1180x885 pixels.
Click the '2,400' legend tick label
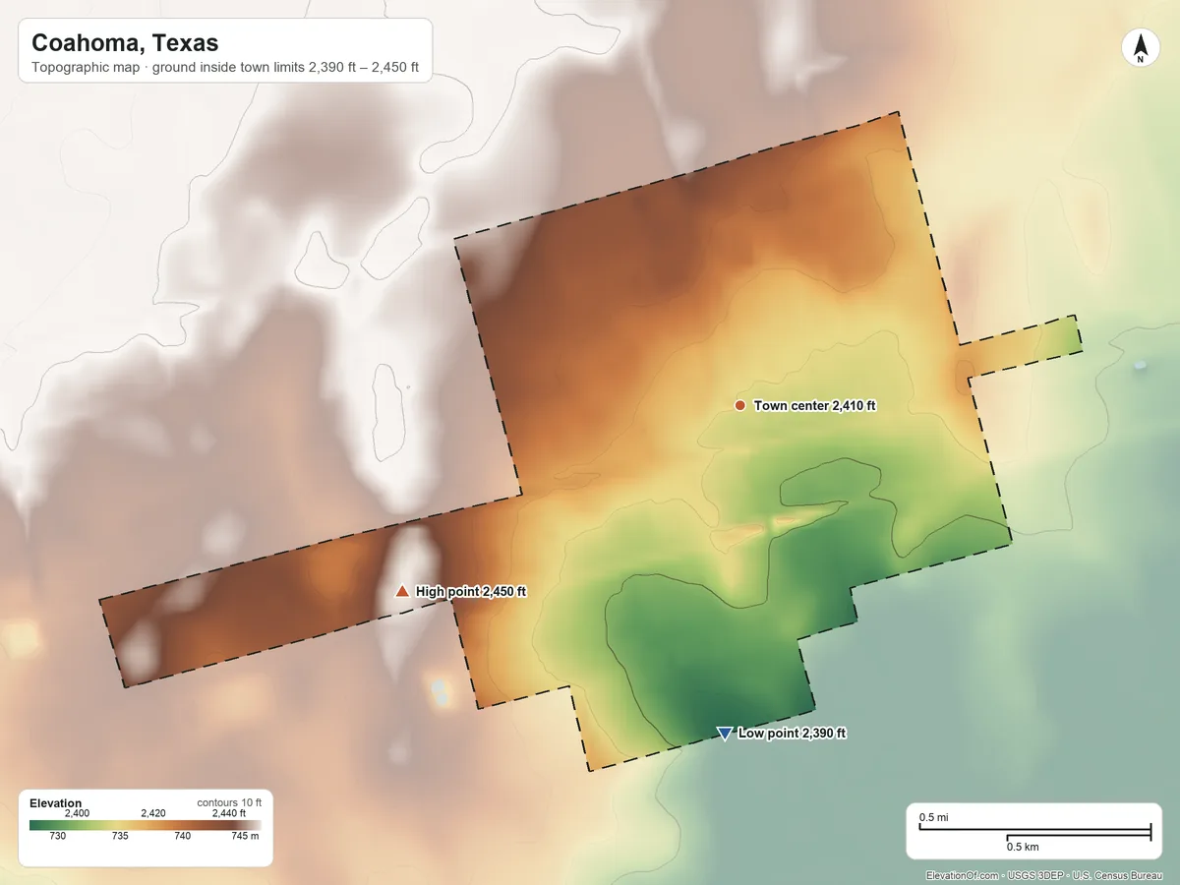pyautogui.click(x=77, y=813)
